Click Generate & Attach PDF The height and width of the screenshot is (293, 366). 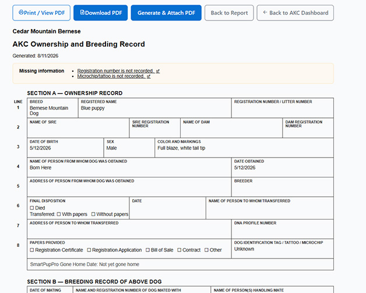166,13
